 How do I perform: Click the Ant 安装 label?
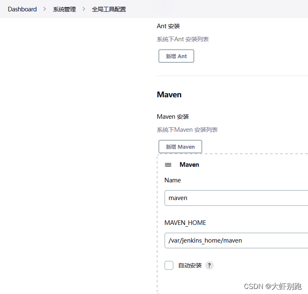pos(168,26)
